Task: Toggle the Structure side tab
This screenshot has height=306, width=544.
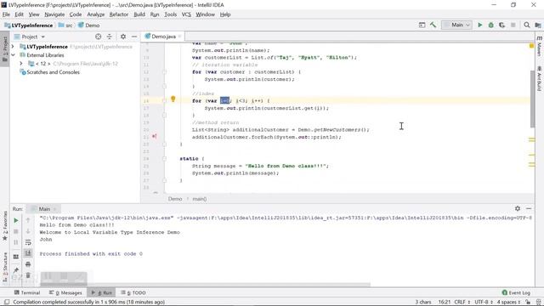Action: [x=5, y=266]
